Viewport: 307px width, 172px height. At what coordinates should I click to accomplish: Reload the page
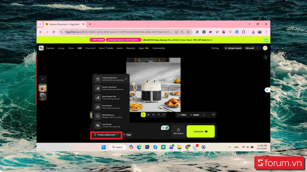click(53, 32)
